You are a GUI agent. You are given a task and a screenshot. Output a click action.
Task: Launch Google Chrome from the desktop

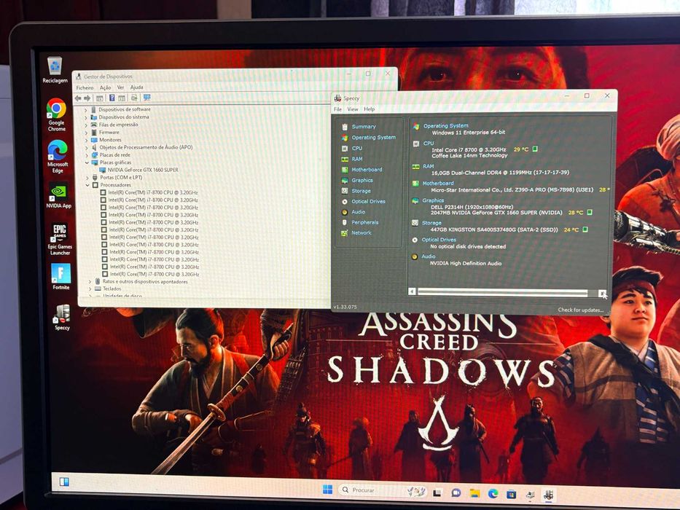[56, 114]
